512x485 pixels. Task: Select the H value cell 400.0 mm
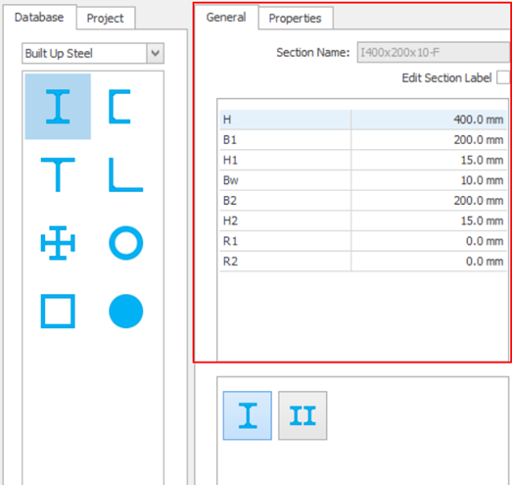429,120
